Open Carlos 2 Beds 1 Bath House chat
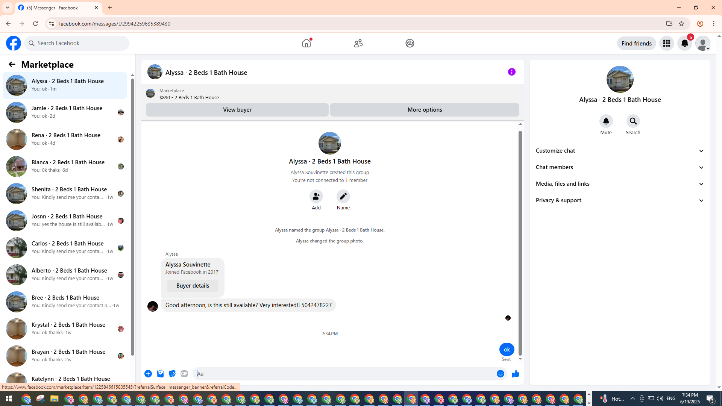Screen dimensions: 722x406 click(x=65, y=247)
